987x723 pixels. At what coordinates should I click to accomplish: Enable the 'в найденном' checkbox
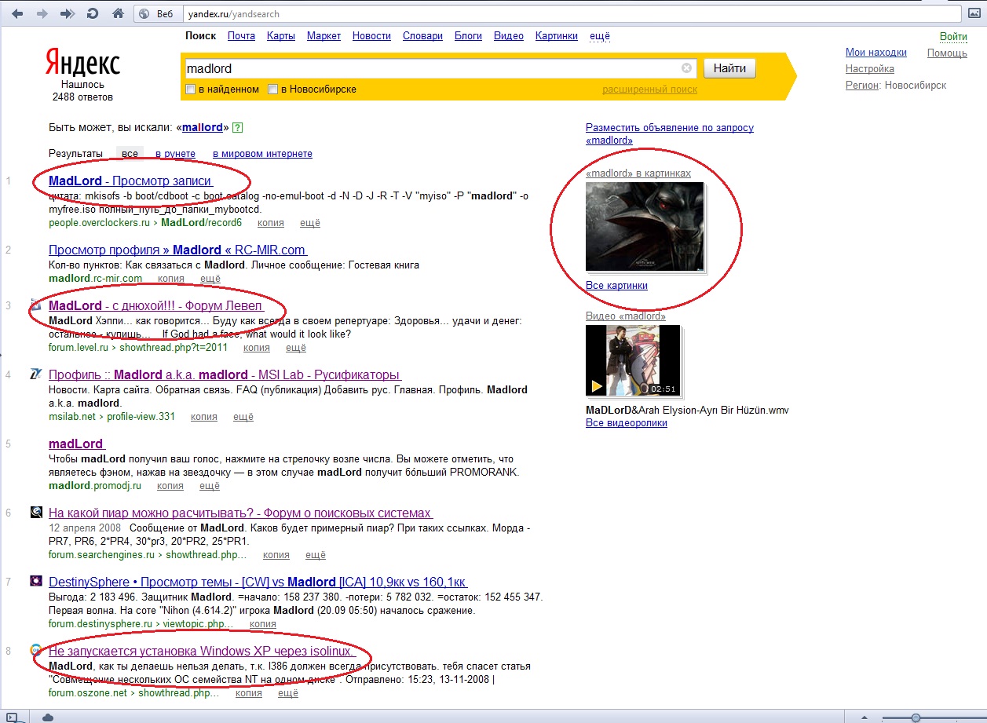pyautogui.click(x=190, y=89)
